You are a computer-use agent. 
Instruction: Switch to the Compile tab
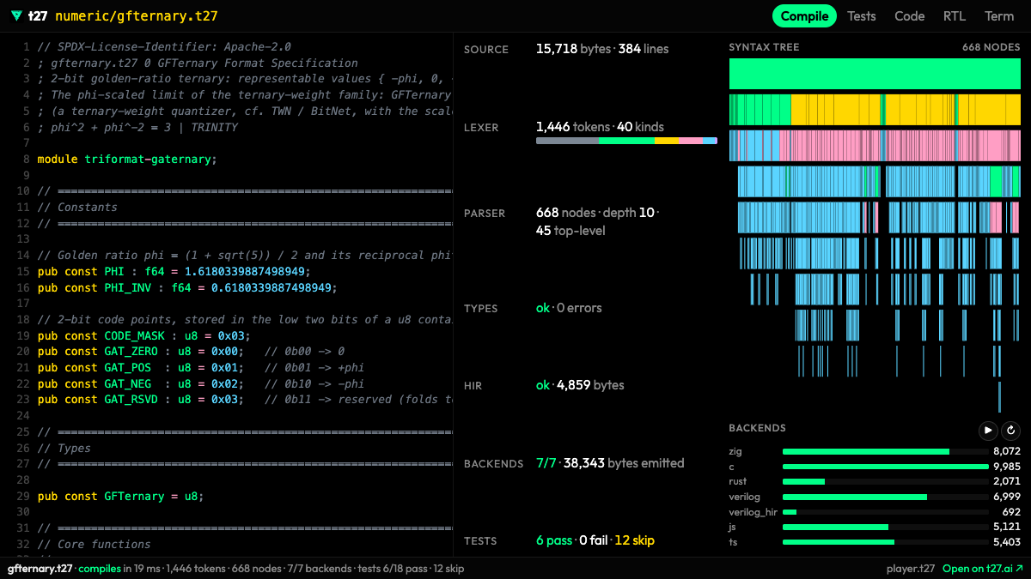pyautogui.click(x=804, y=16)
